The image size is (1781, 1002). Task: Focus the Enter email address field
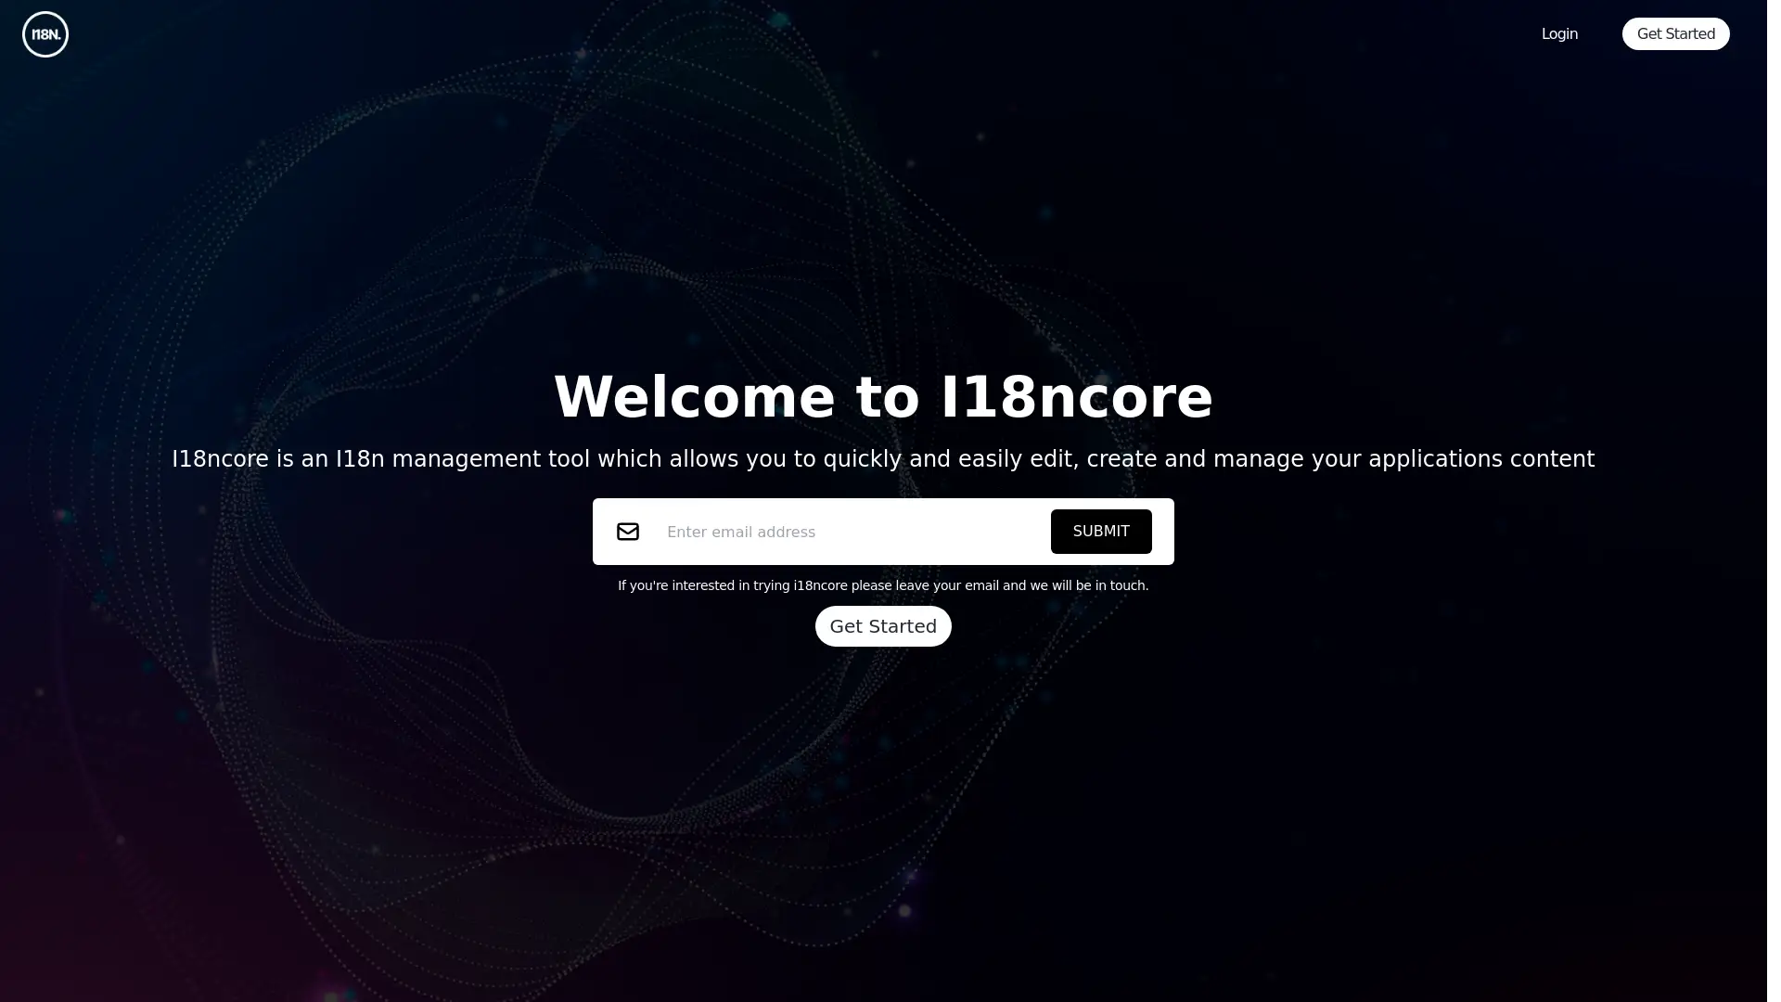pos(848,532)
